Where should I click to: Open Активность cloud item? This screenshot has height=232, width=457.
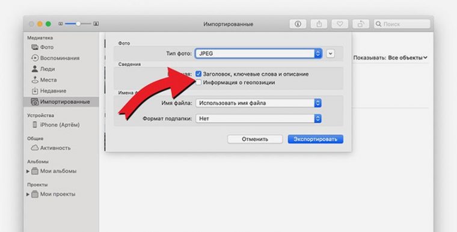click(51, 148)
